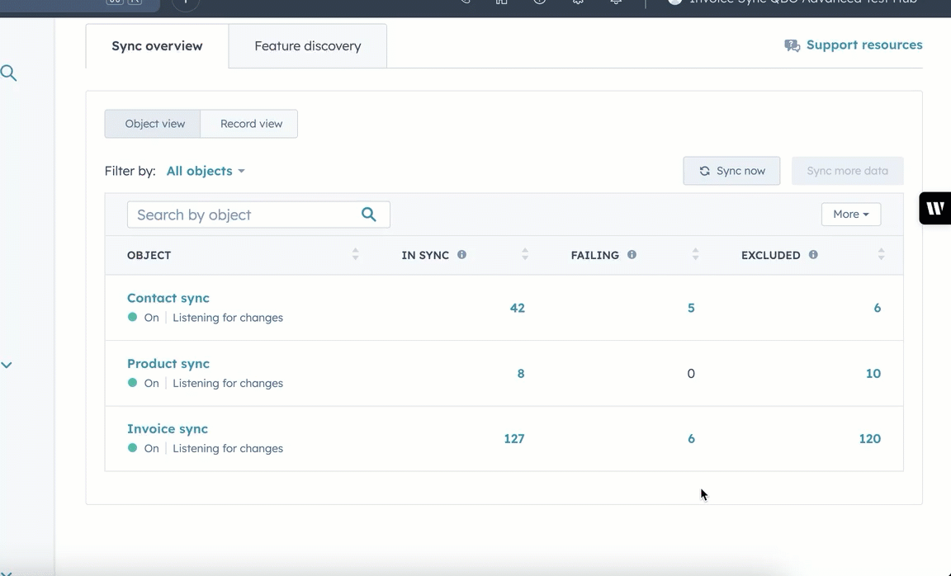This screenshot has height=576, width=951.
Task: Switch to Record view
Action: pyautogui.click(x=249, y=124)
